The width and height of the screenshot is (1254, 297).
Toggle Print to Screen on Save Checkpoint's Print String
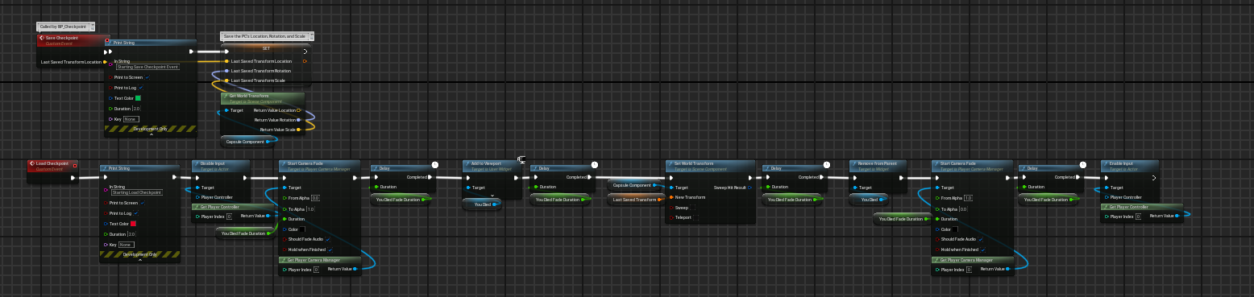tap(147, 77)
